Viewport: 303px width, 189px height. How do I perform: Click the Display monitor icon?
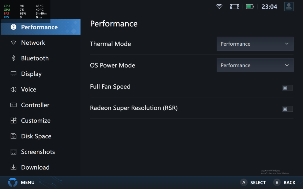pyautogui.click(x=13, y=74)
